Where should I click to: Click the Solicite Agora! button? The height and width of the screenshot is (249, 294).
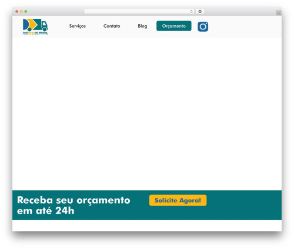pos(178,200)
